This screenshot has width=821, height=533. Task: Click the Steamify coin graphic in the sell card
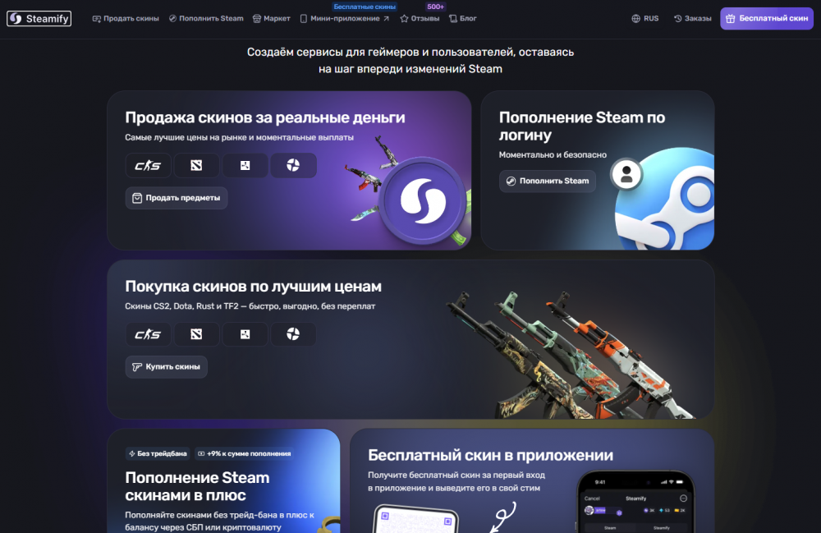point(423,200)
